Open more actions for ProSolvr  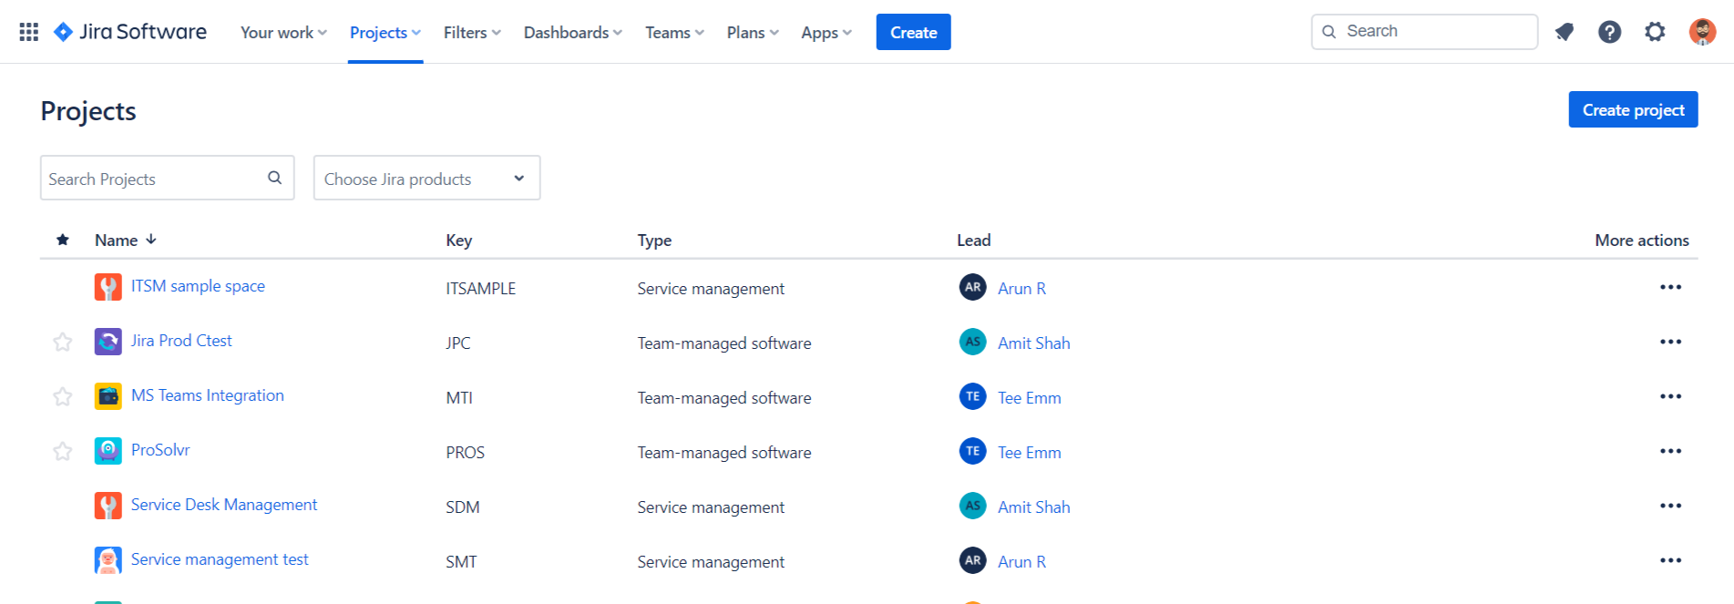[1670, 451]
